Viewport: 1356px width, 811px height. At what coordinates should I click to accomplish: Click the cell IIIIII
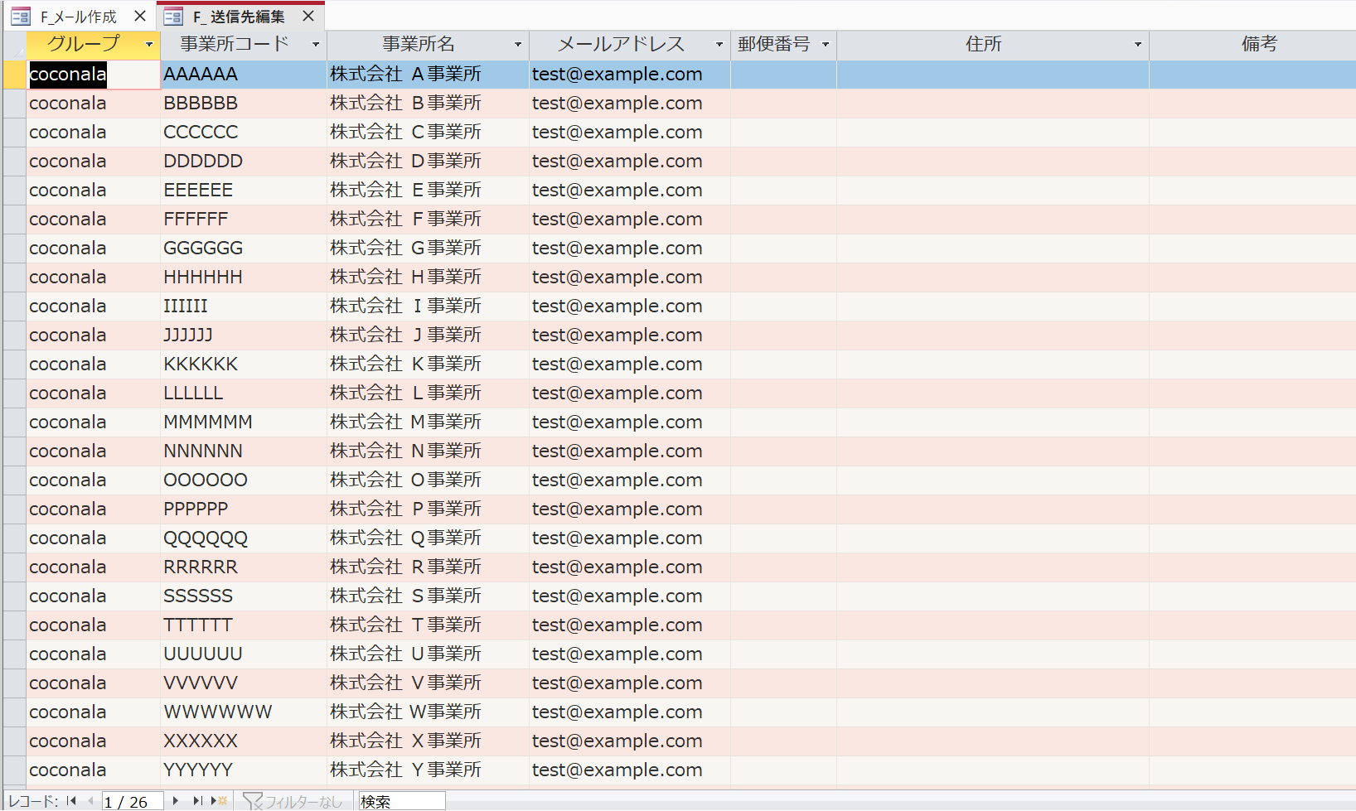244,307
